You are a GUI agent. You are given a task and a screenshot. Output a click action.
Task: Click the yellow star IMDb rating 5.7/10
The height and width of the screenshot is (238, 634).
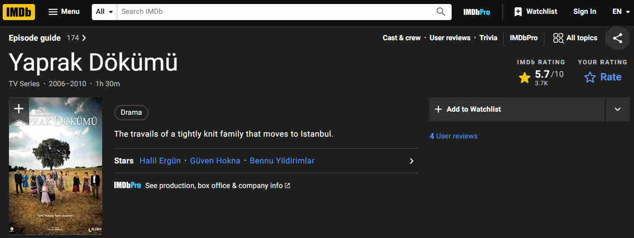click(541, 78)
